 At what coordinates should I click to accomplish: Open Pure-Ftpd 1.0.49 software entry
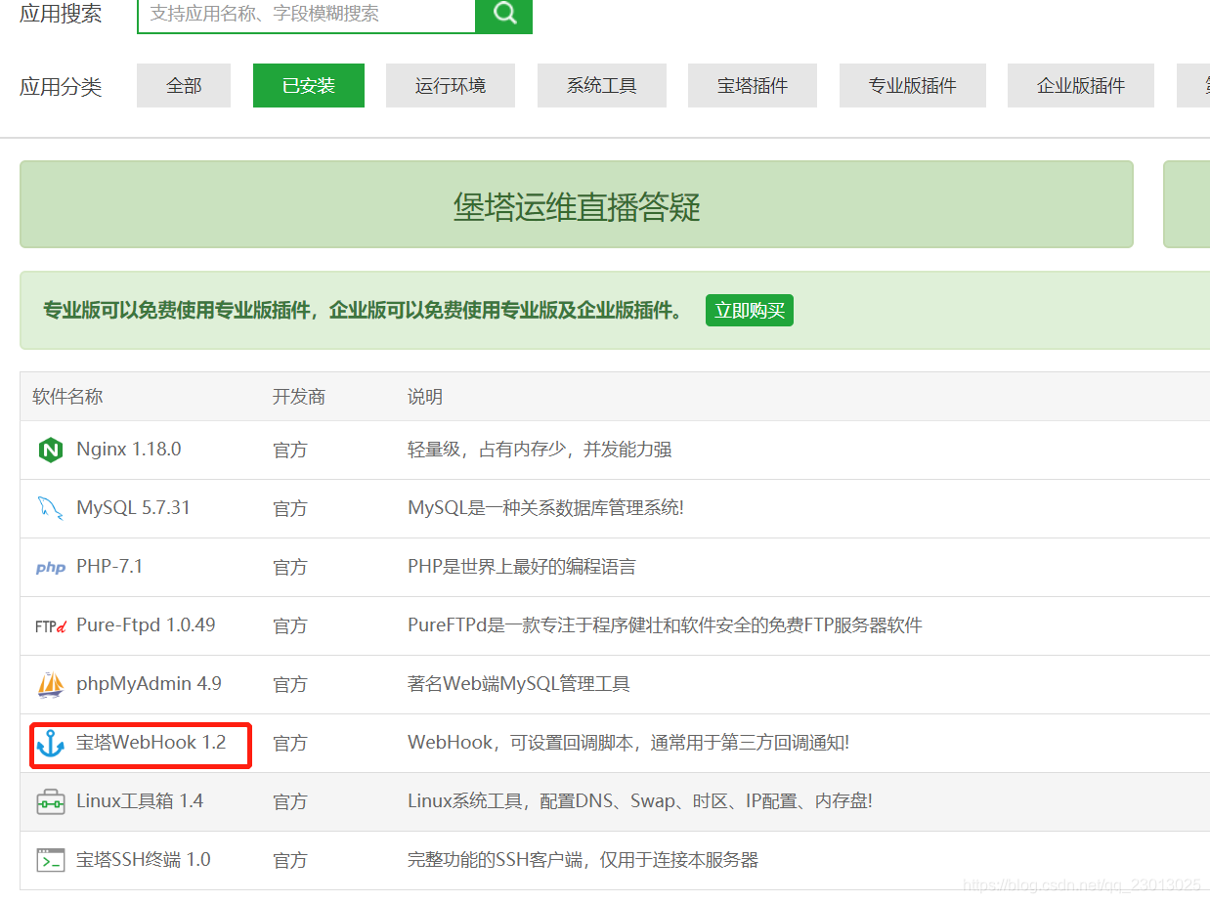pyautogui.click(x=146, y=625)
